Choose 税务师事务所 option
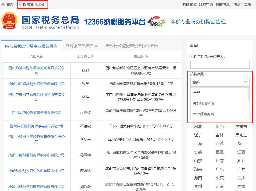This screenshot has width=256, height=191. (203, 103)
